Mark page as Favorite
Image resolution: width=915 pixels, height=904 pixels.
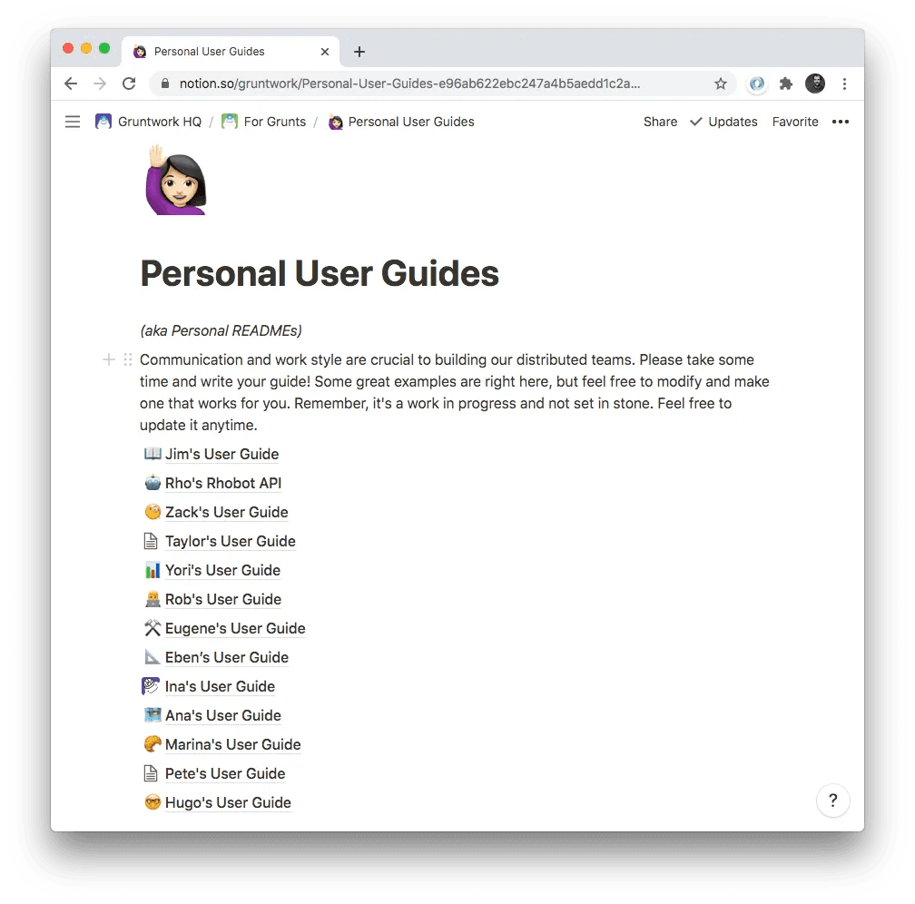click(795, 122)
